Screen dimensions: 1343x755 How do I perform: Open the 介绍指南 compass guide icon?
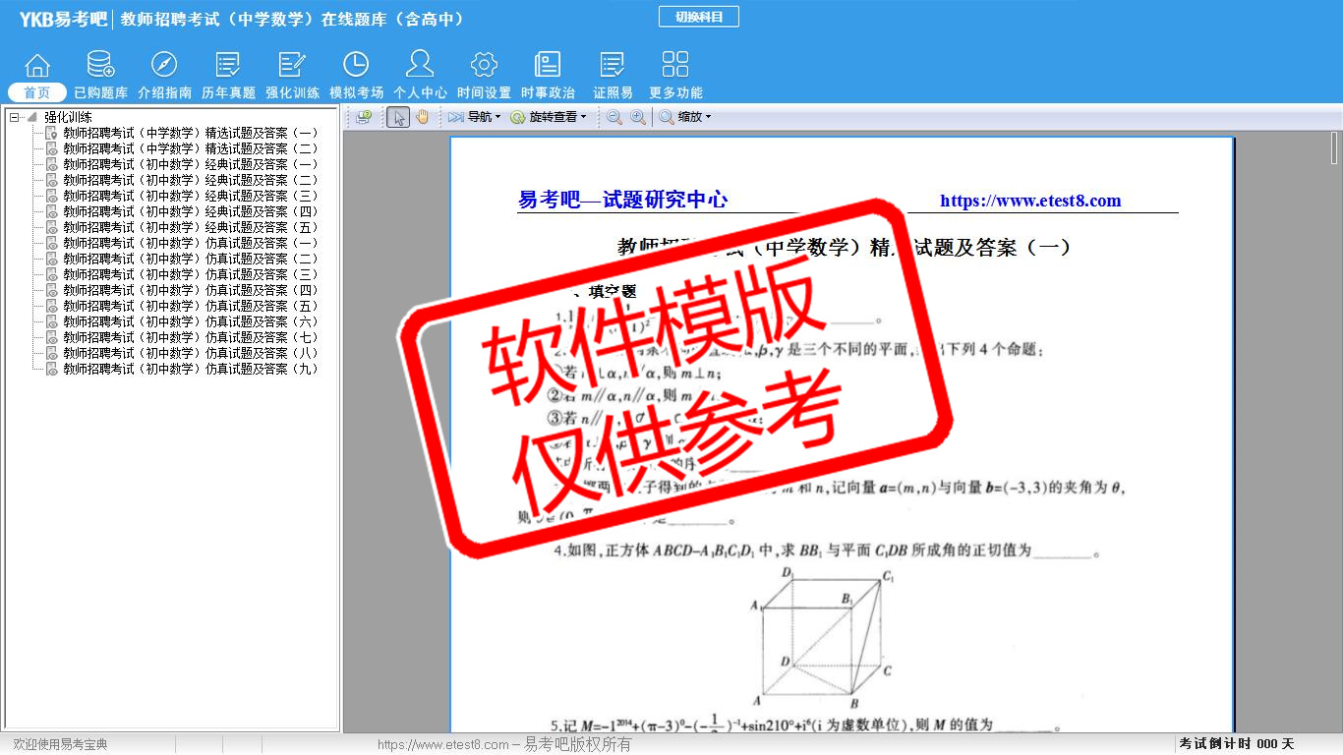point(164,75)
